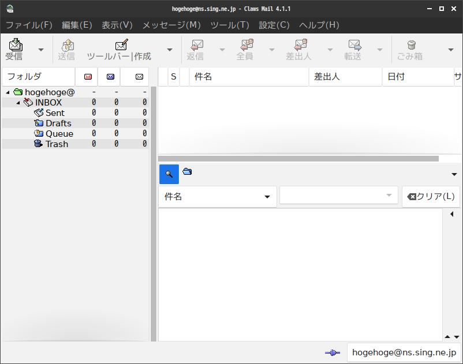
Task: Click the クリア(L) button
Action: (431, 197)
